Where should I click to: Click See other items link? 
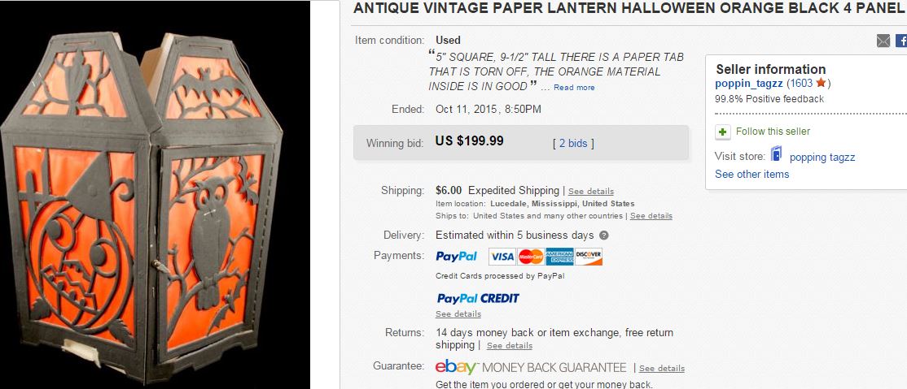pyautogui.click(x=752, y=175)
